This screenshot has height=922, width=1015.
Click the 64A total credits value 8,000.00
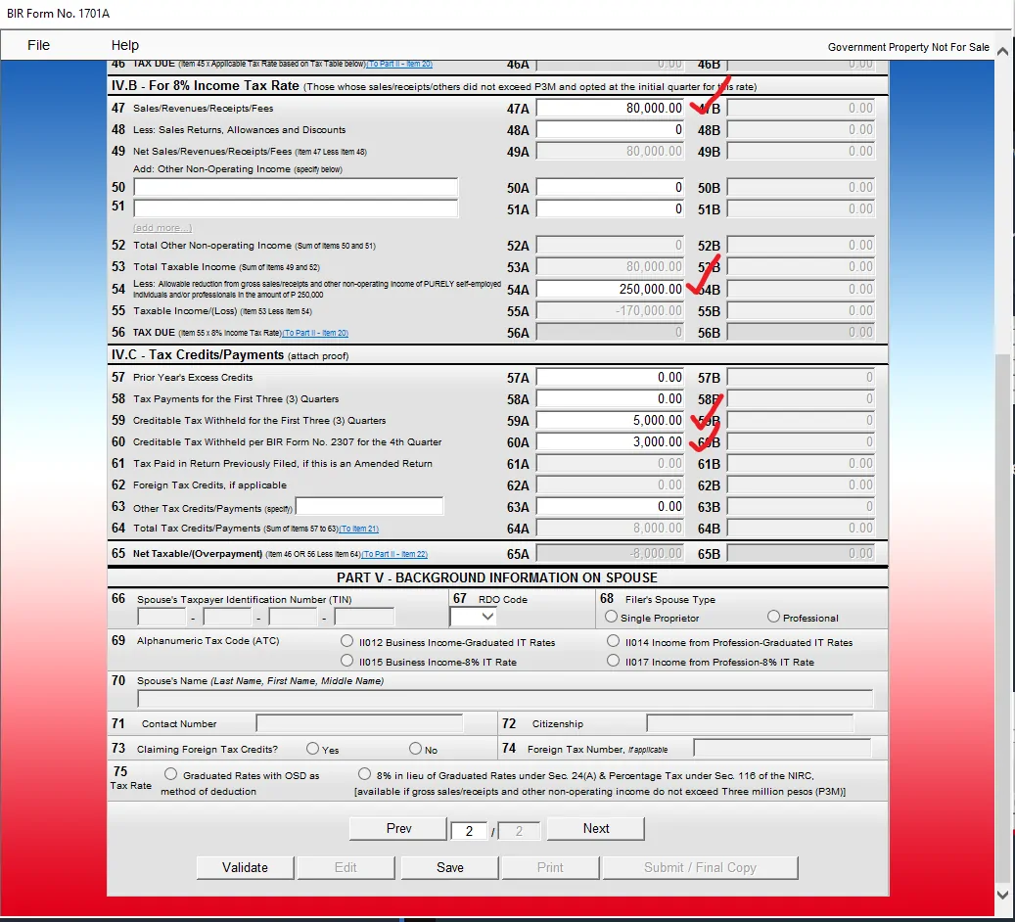pyautogui.click(x=610, y=529)
